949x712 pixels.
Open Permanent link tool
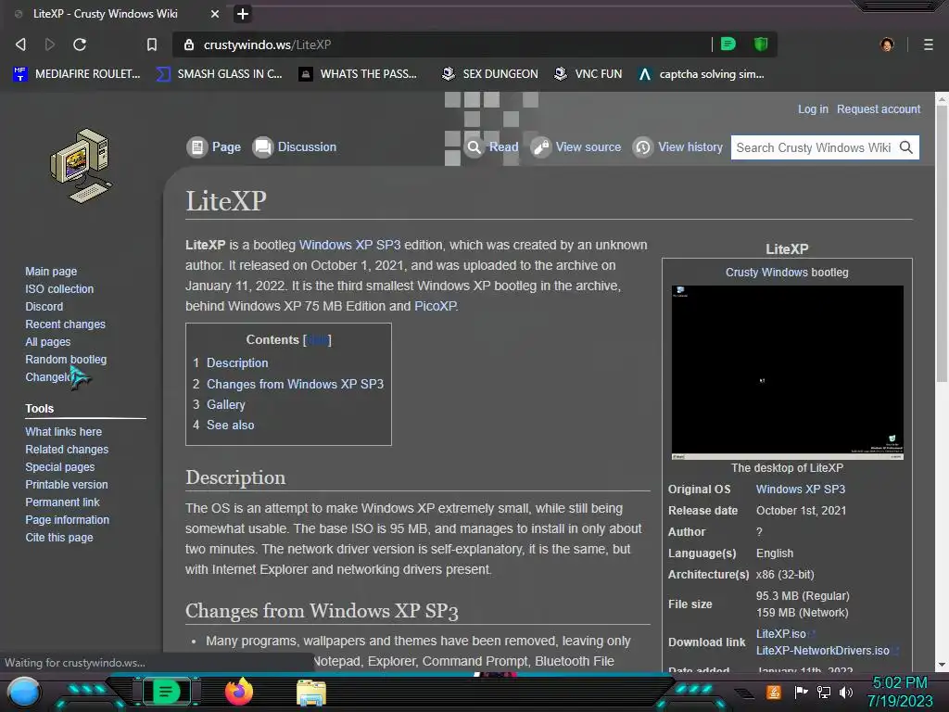62,502
